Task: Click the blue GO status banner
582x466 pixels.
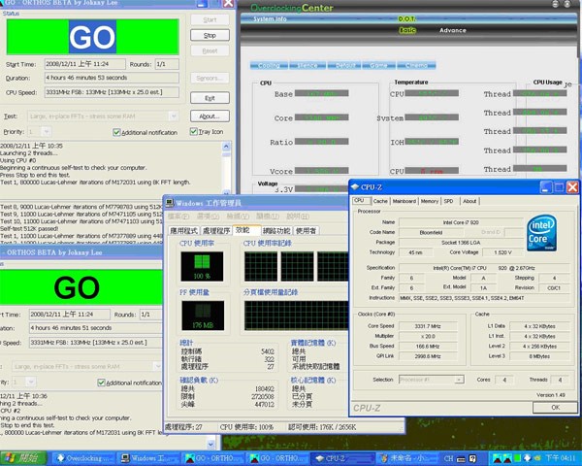Action: coord(92,37)
